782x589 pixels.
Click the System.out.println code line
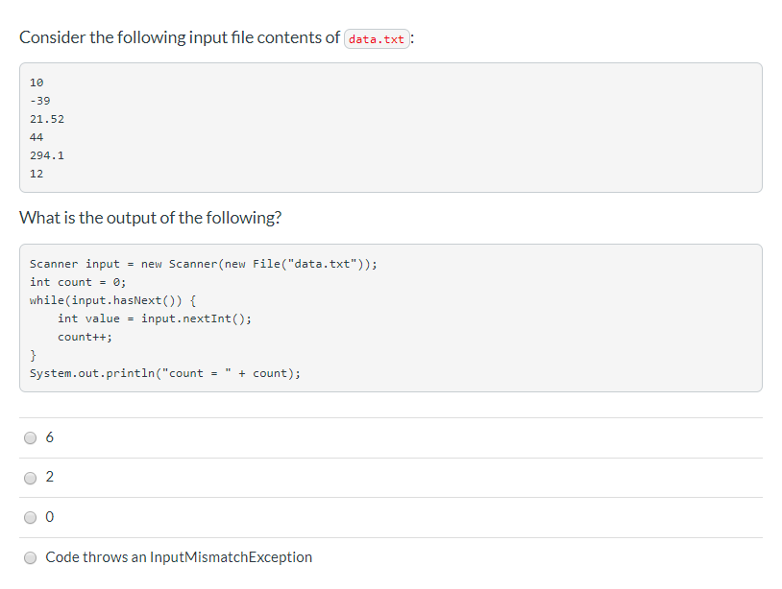[x=165, y=373]
